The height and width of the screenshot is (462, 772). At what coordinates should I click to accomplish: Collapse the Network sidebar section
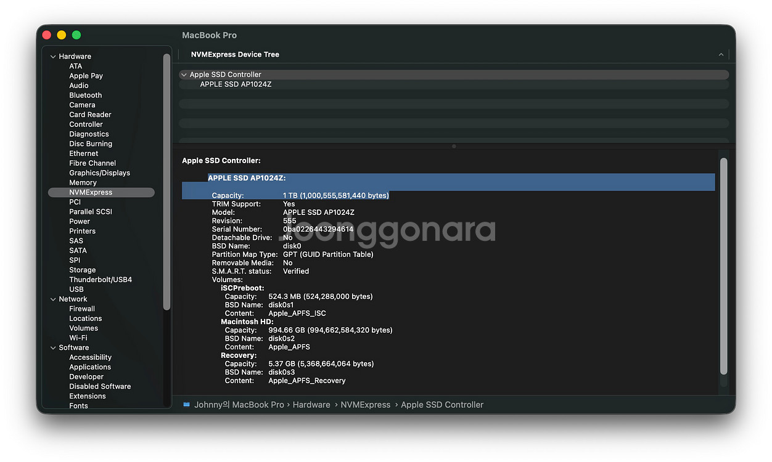[53, 299]
